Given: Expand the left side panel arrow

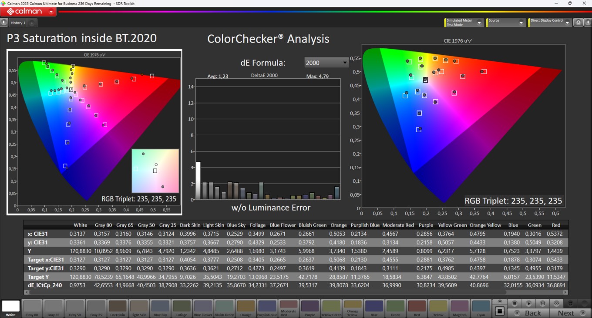Looking at the screenshot, I should [4, 22].
